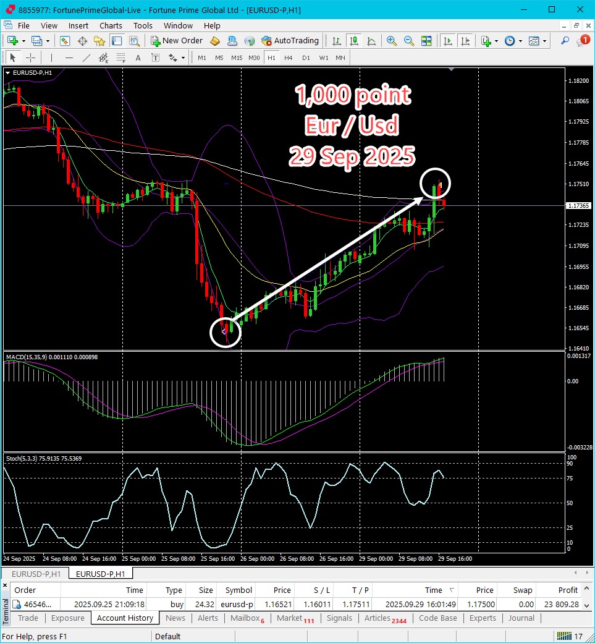Screen dimensions: 595x643
Task: Switch chart to candlestick mode
Action: pyautogui.click(x=353, y=41)
